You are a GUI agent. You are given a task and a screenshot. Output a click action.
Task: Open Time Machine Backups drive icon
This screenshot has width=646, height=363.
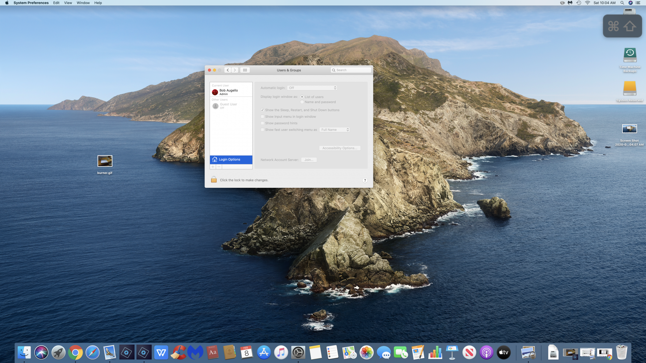click(x=630, y=55)
